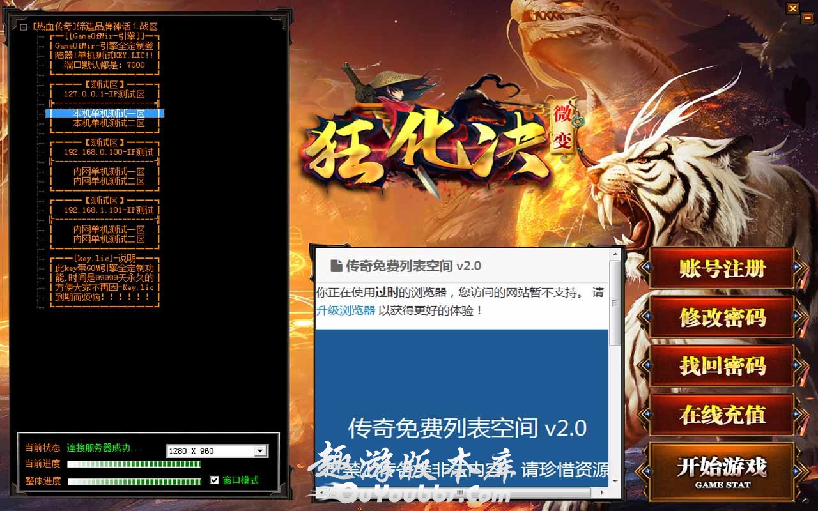
Task: Click the 找回密码 recover password button
Action: (722, 366)
